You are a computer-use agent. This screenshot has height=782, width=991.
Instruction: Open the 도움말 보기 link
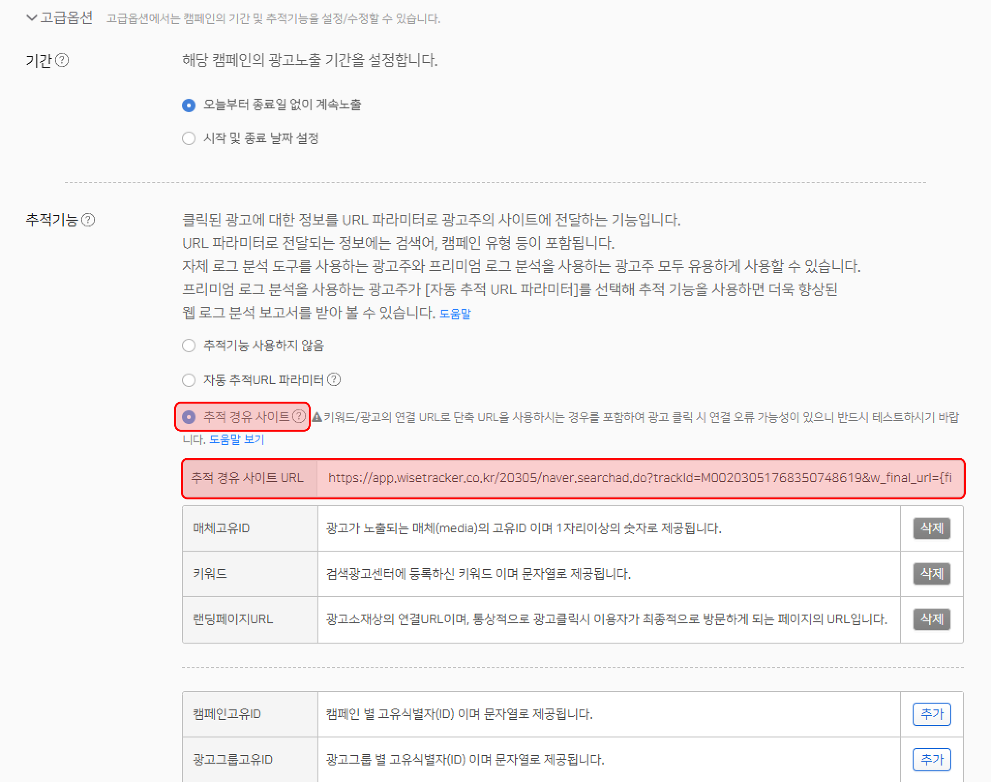(x=237, y=440)
